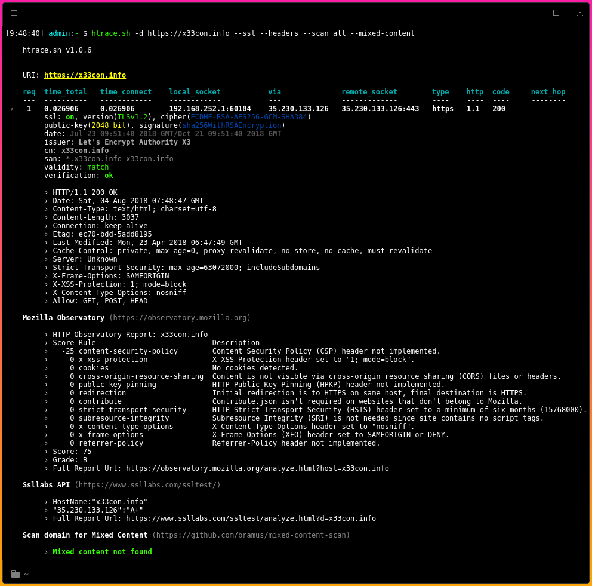Open the yellow https://x33con.info URI link
592x586 pixels.
coord(85,75)
